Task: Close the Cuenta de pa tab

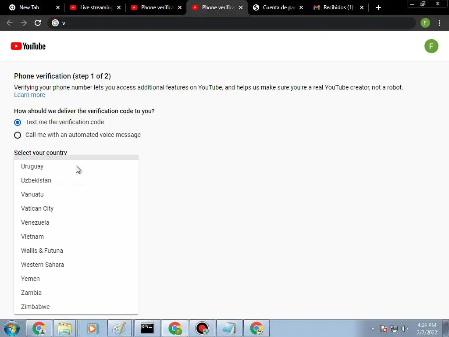Action: pos(301,7)
